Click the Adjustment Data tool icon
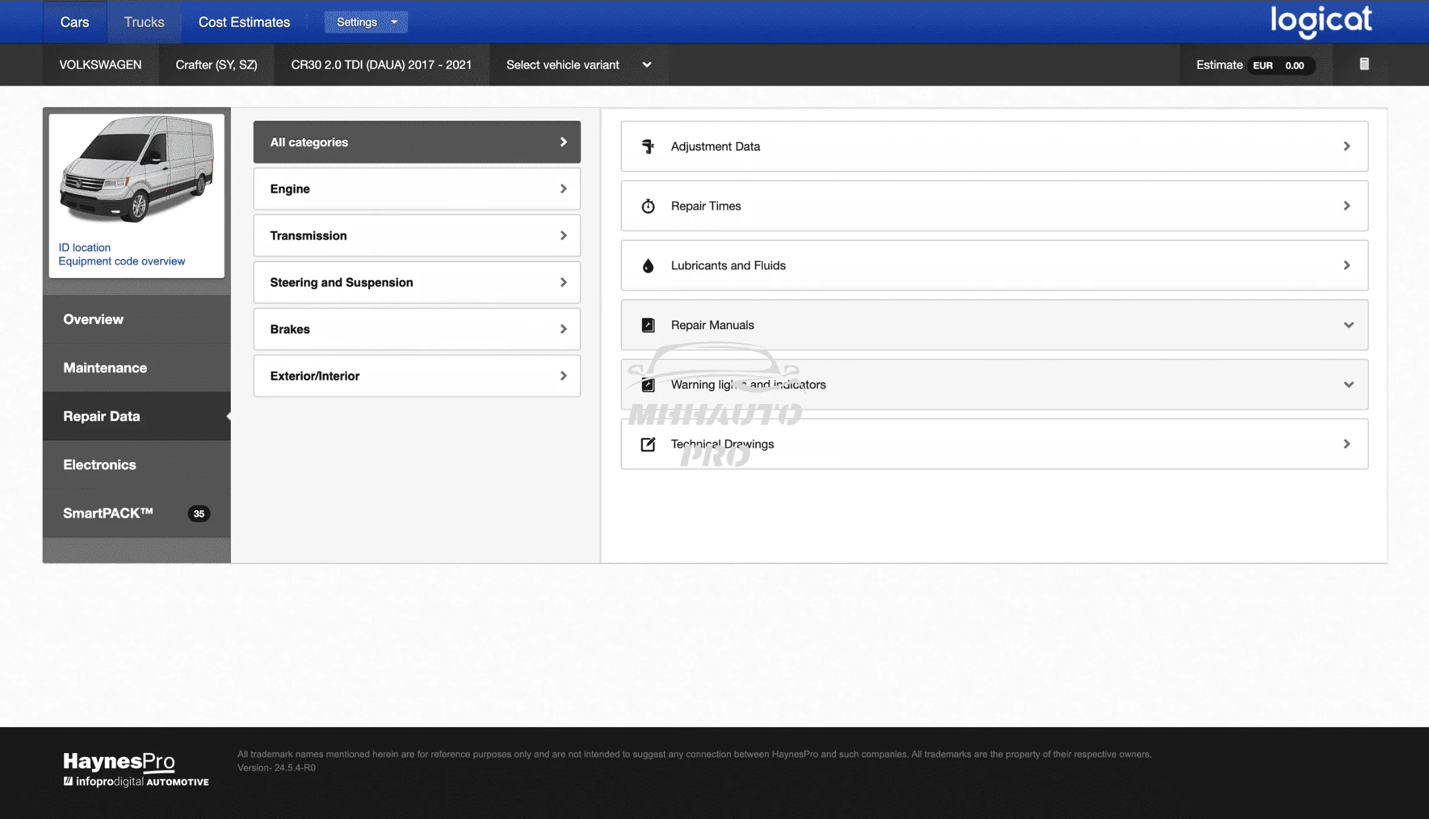The image size is (1429, 819). pyautogui.click(x=648, y=146)
